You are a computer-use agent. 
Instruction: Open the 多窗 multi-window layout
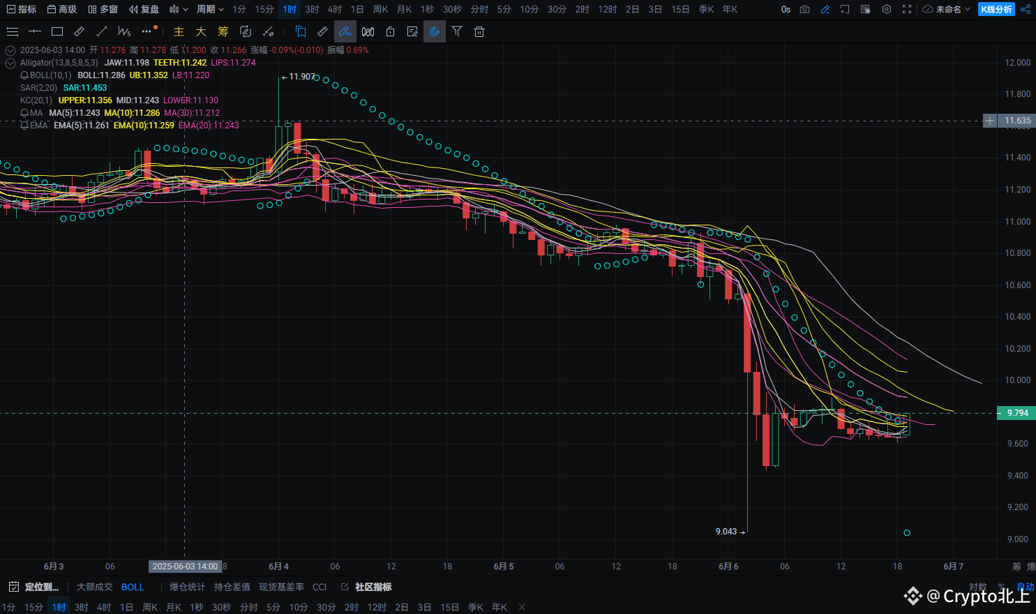coord(103,9)
